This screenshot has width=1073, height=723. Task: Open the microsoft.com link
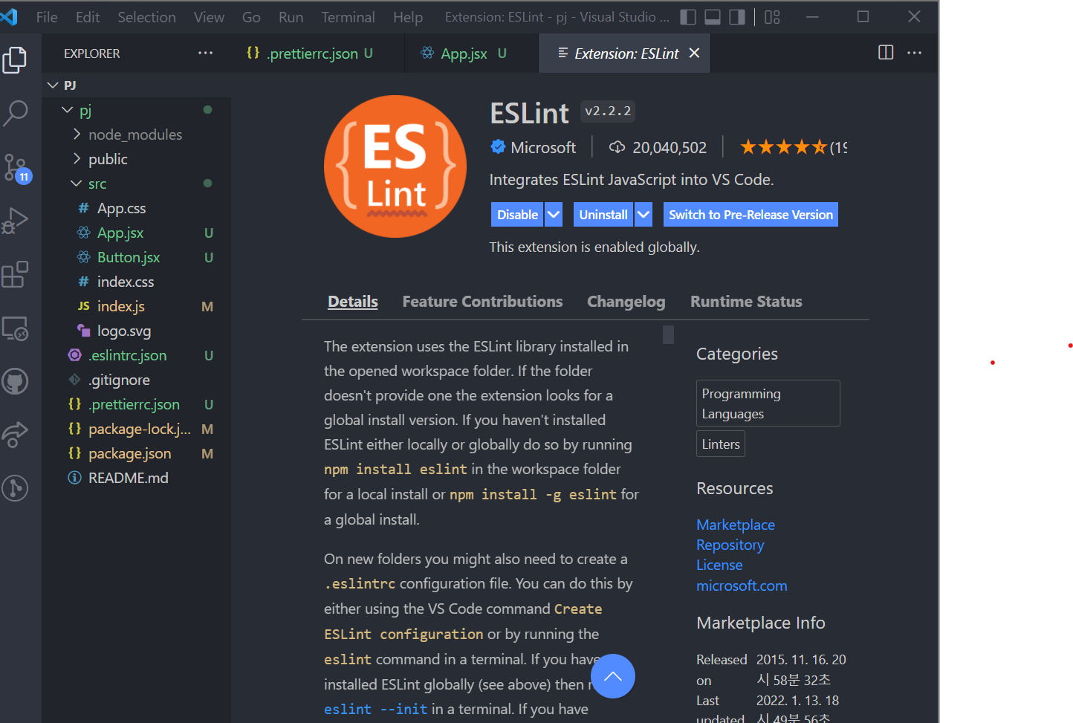[742, 586]
